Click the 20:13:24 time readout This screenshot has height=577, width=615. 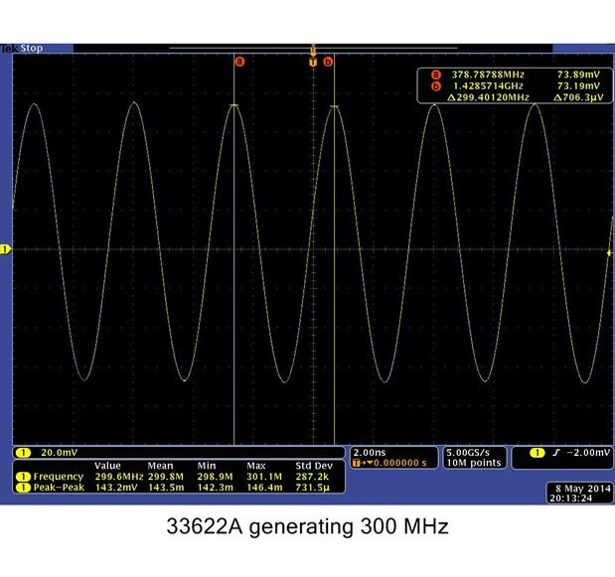(x=571, y=499)
